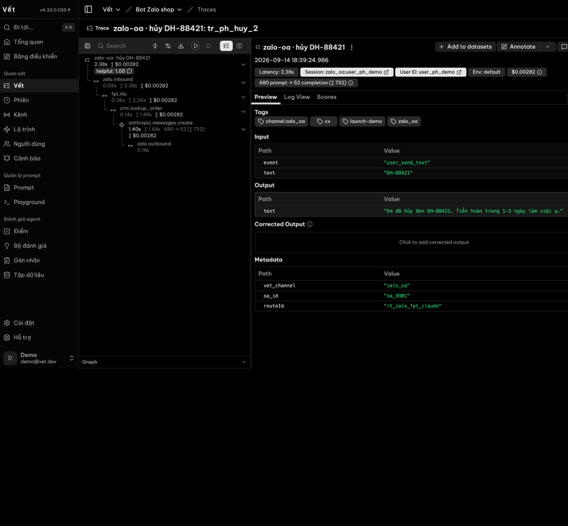
Task: Open Người dùng users page
Action: 39,144
